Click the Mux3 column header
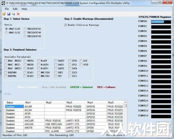 [x=75, y=102]
